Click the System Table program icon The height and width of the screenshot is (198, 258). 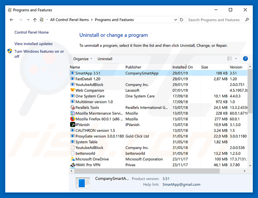[73, 142]
